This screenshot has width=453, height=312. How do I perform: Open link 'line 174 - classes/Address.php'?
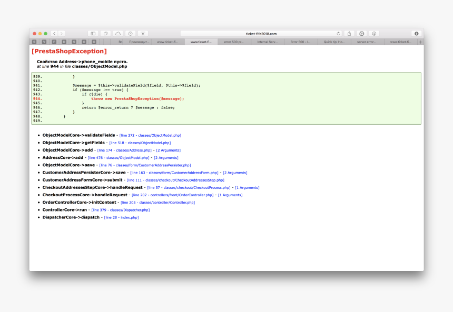pyautogui.click(x=124, y=150)
